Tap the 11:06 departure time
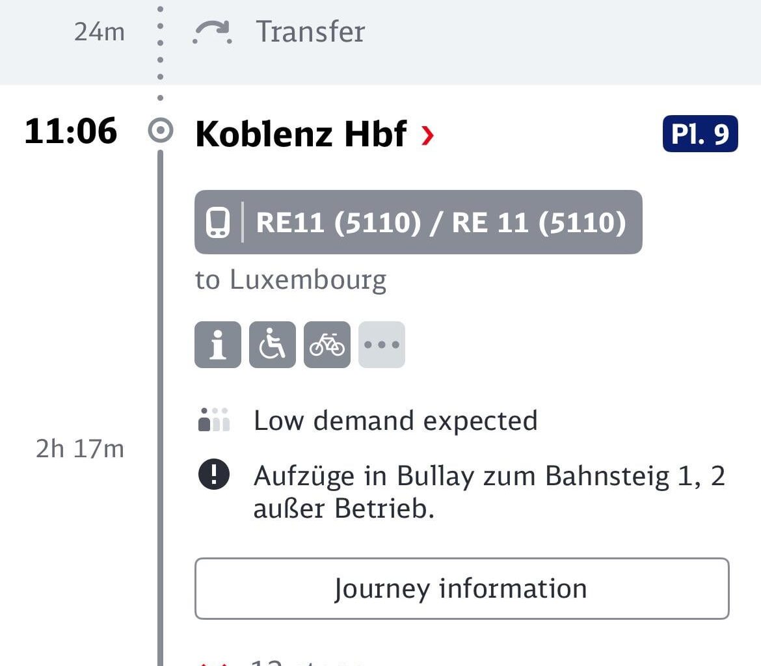 point(70,131)
